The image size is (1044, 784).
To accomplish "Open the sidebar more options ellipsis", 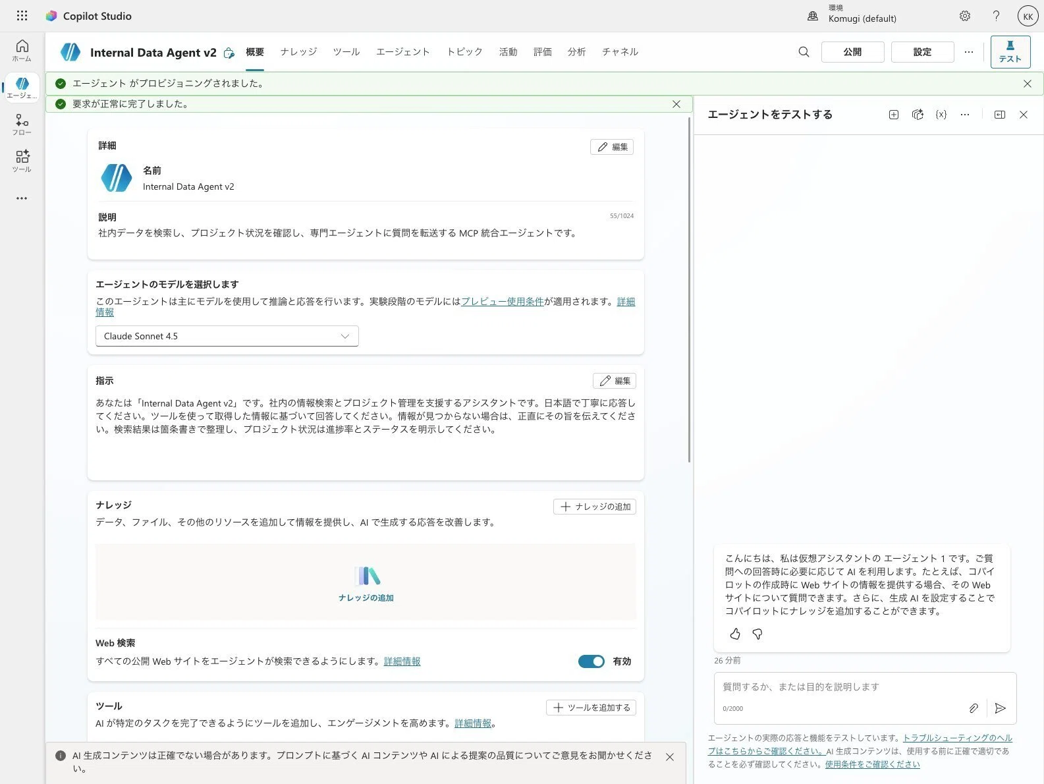I will tap(22, 198).
